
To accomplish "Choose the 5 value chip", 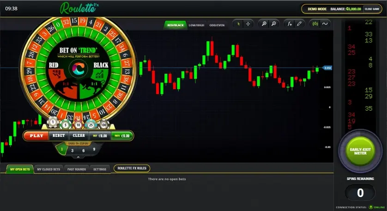I will pos(66,125).
